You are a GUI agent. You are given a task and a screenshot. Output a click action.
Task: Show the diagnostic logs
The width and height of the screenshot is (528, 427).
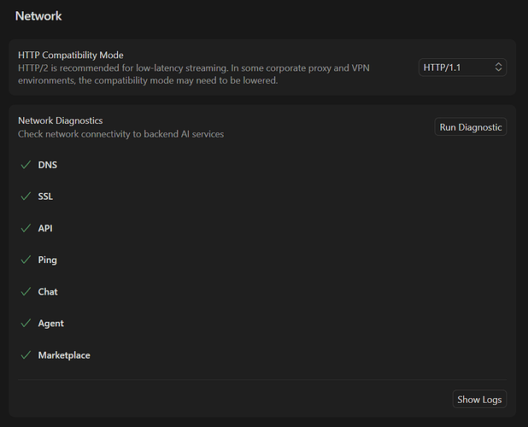point(479,400)
